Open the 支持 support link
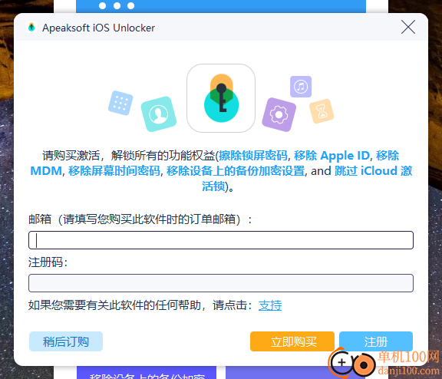442x379 pixels. [x=270, y=305]
